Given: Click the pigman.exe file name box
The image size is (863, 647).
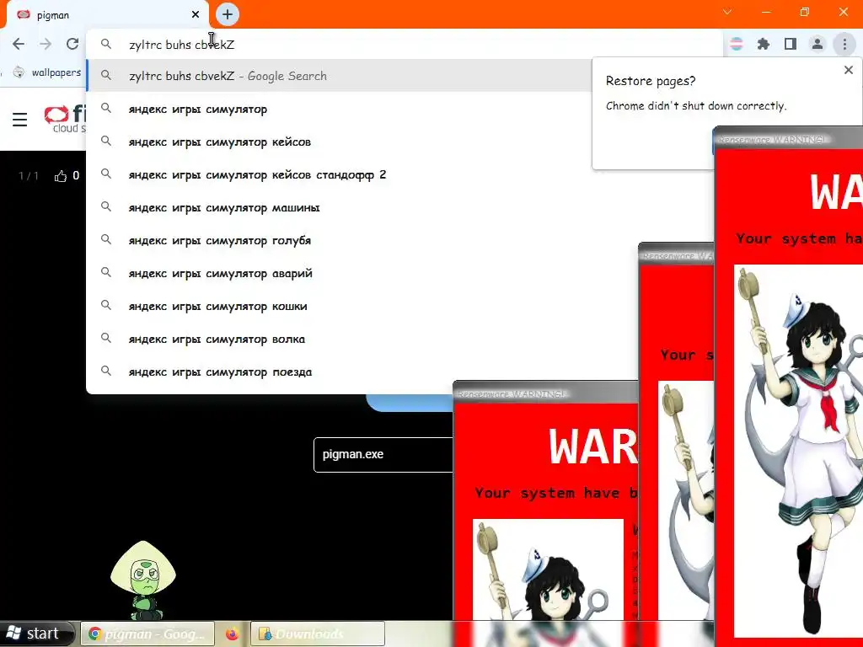Looking at the screenshot, I should coord(383,455).
